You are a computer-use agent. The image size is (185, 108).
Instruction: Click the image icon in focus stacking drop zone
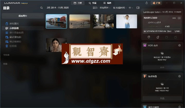[162, 84]
